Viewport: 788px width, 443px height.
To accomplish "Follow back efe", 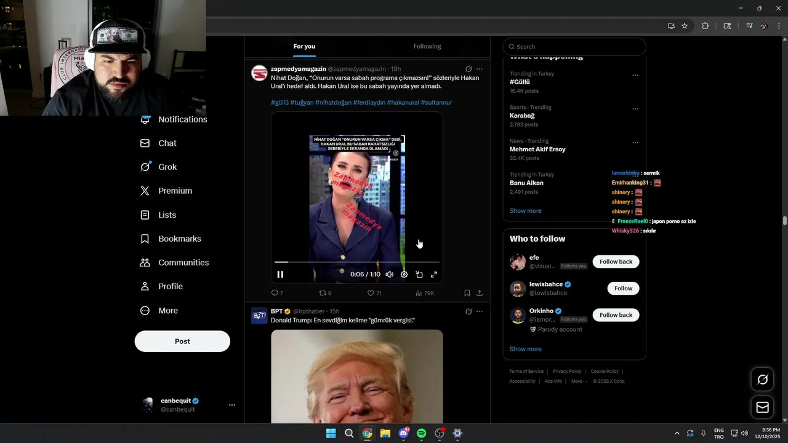I will 616,261.
